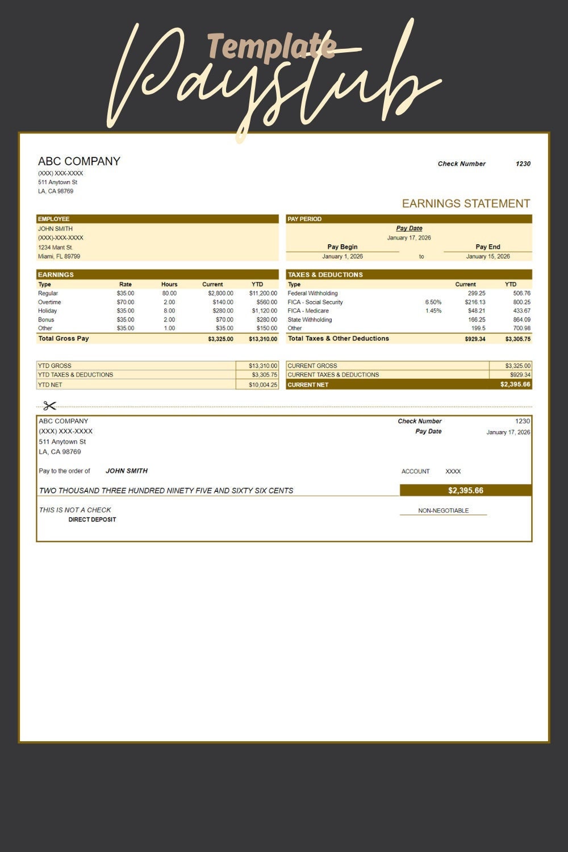Click the Total Gross Pay amount $3,325.00
The width and height of the screenshot is (568, 852).
click(220, 338)
